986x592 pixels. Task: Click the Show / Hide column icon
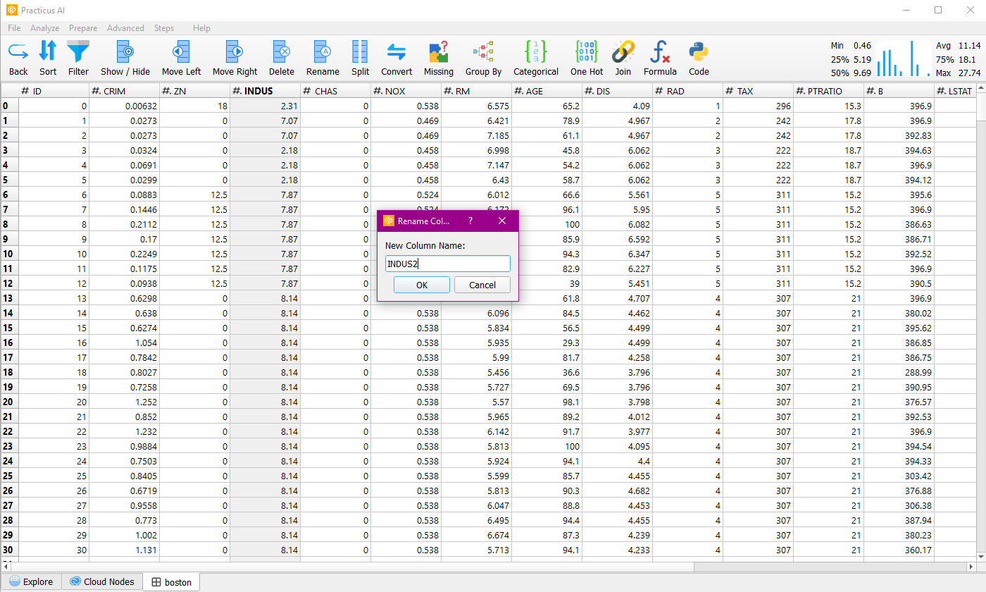(x=125, y=52)
